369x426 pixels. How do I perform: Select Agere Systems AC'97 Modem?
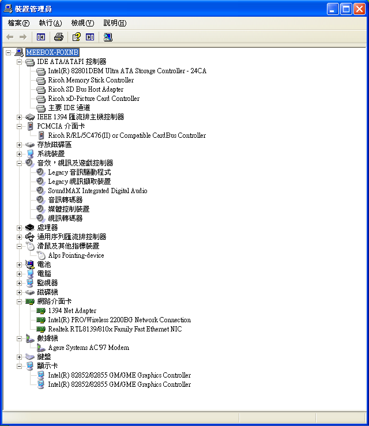89,348
